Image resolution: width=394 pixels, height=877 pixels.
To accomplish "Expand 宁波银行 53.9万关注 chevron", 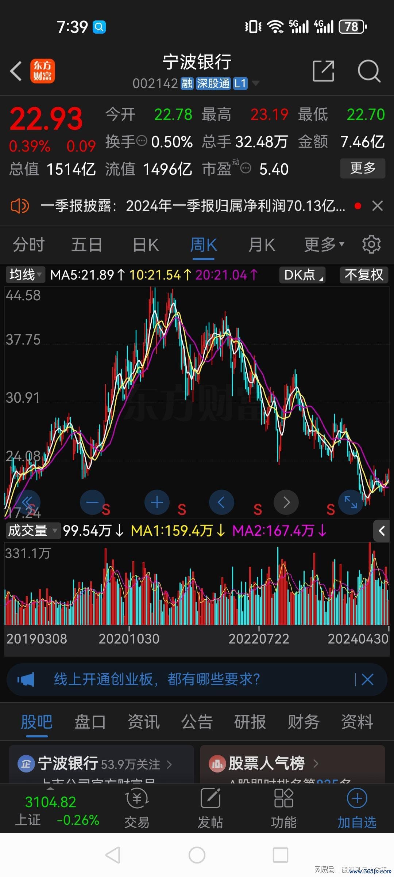I will click(x=169, y=764).
